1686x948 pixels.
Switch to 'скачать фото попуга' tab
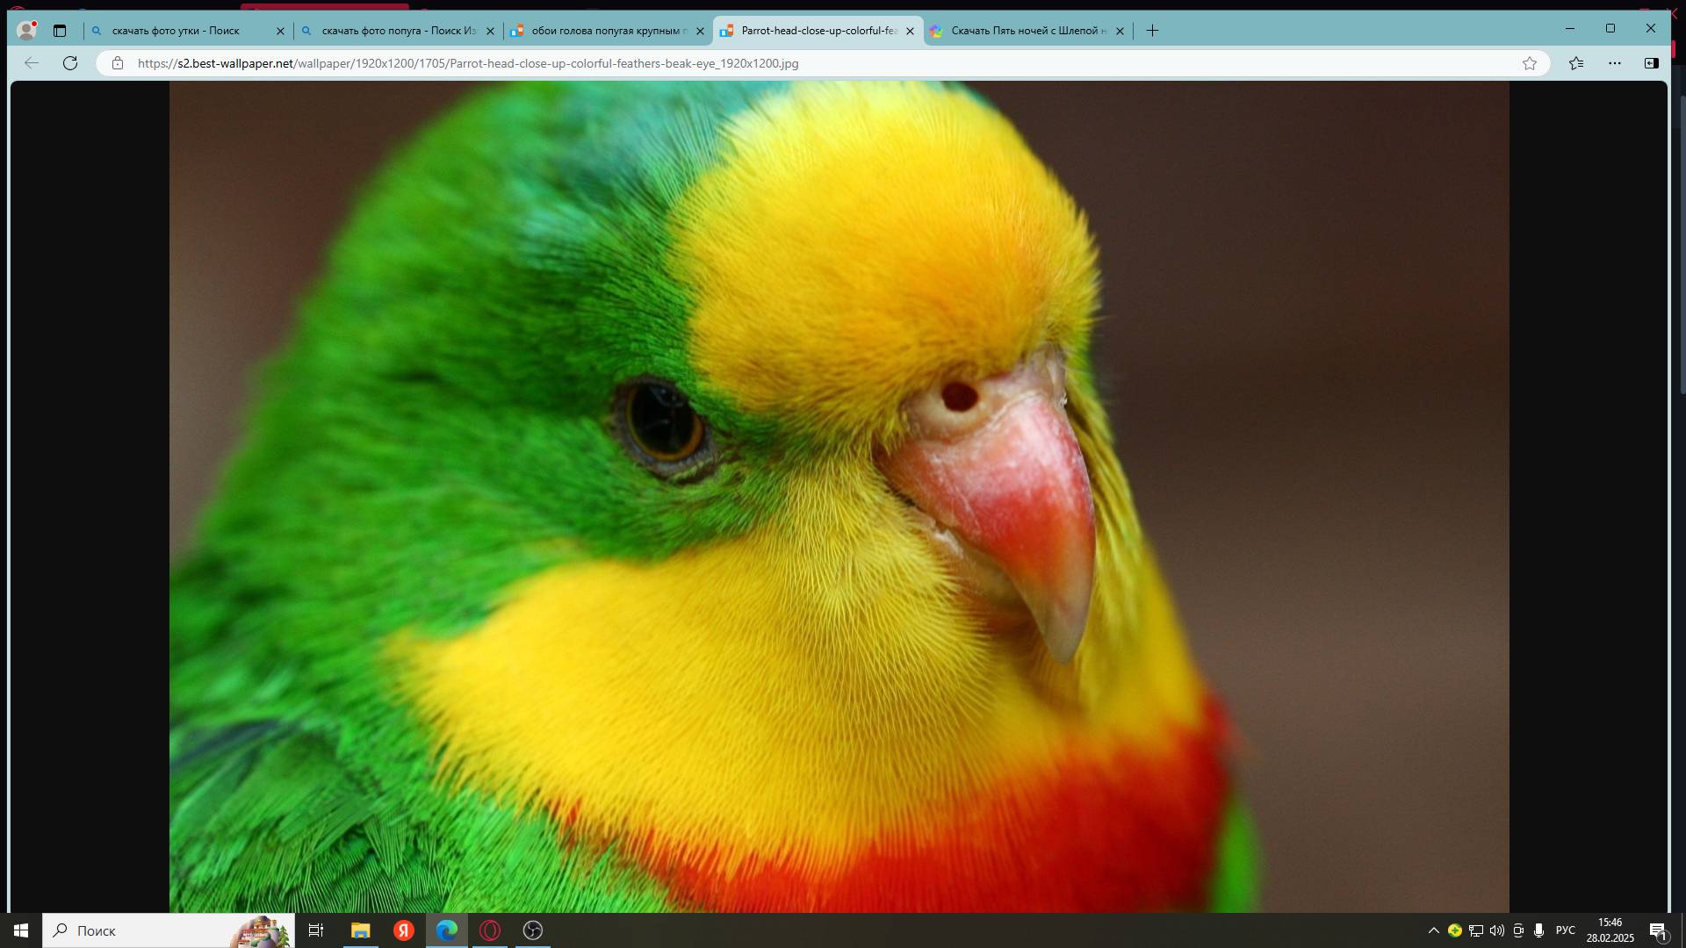point(398,31)
